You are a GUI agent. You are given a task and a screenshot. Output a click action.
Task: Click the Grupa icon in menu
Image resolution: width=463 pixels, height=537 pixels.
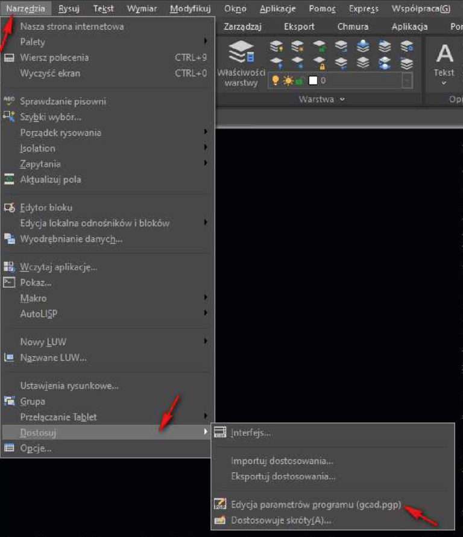tap(9, 401)
